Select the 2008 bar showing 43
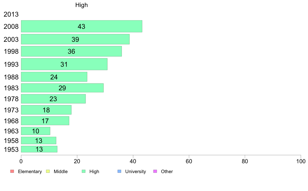This screenshot has width=308, height=191. click(x=81, y=26)
